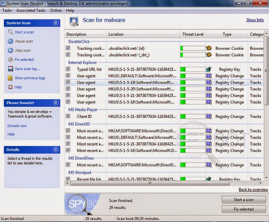
Task: Click the Start a scan magnifier icon
Action: [x=10, y=32]
